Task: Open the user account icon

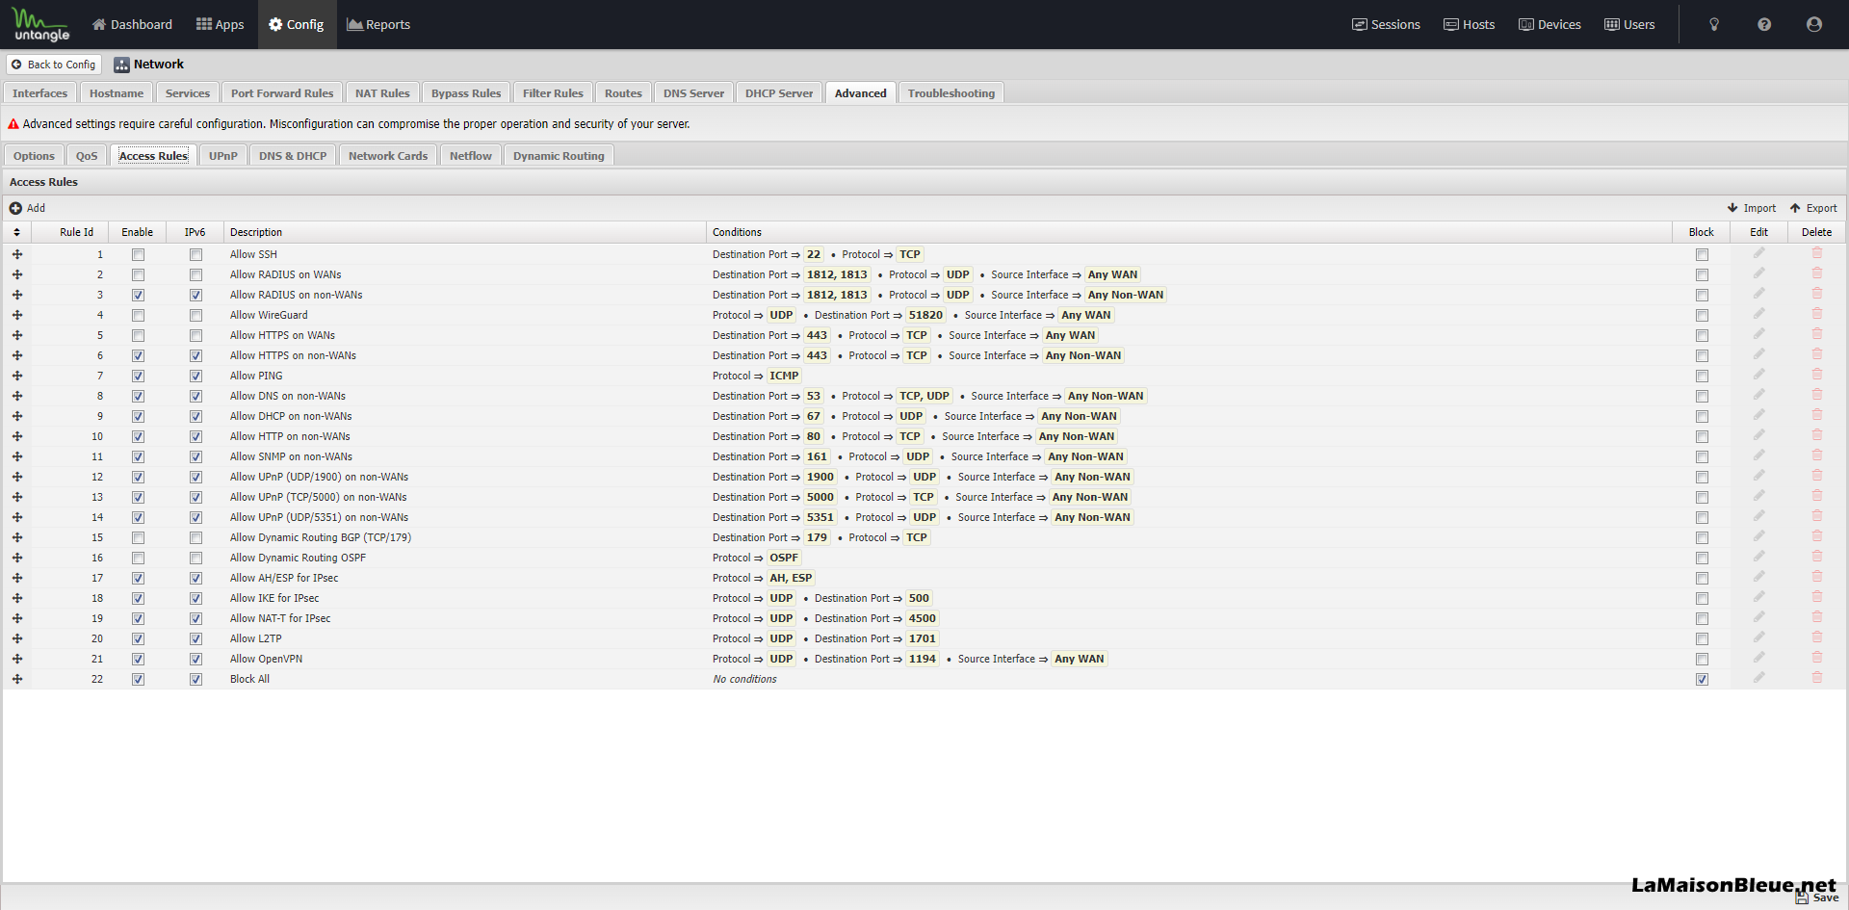Action: (x=1813, y=25)
